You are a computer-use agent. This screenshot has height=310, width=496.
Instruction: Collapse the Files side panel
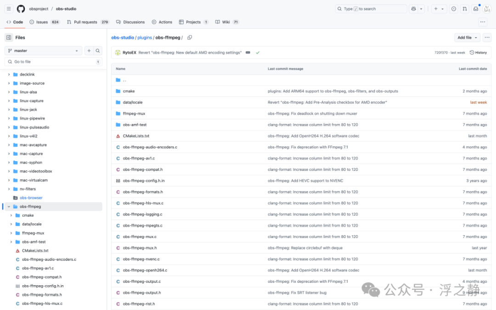click(x=9, y=37)
